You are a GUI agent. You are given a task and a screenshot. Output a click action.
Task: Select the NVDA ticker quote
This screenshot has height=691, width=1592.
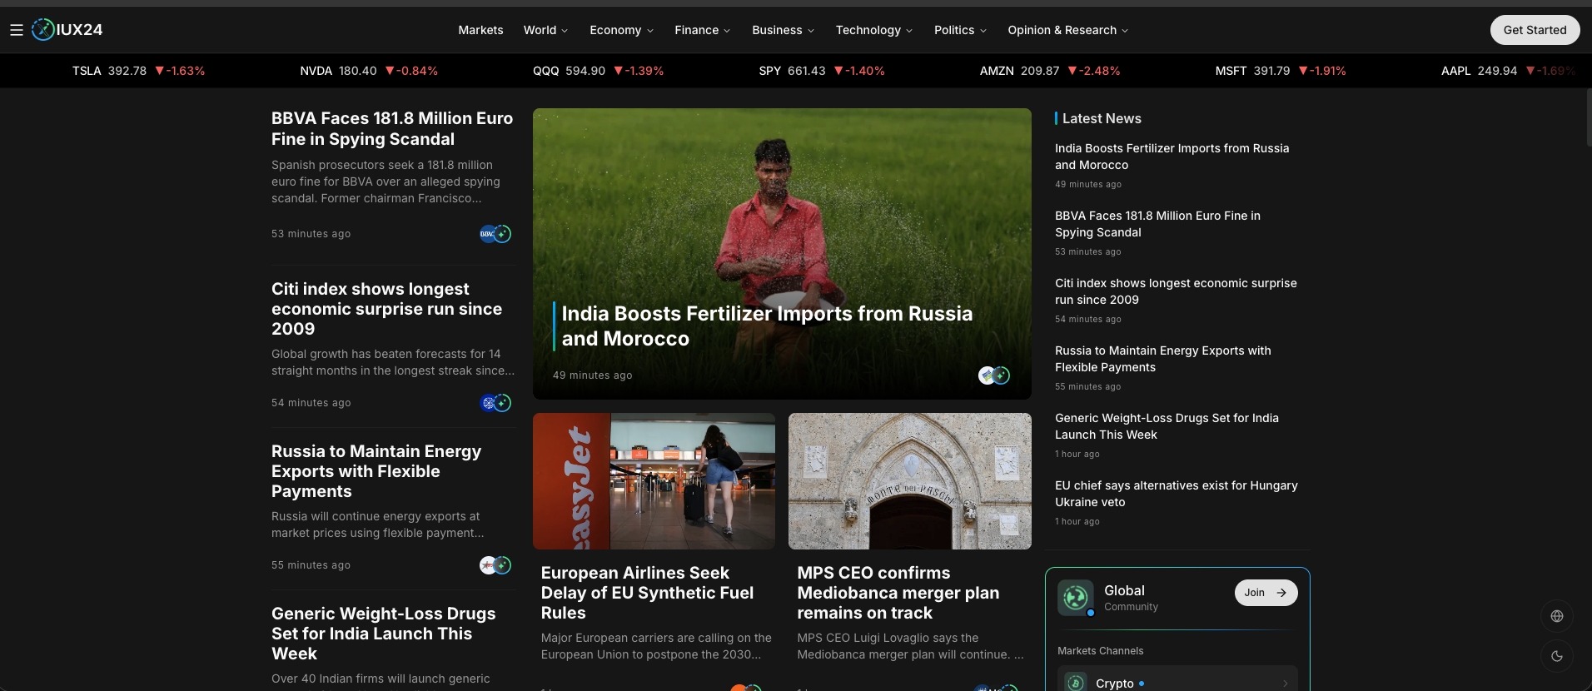click(369, 71)
